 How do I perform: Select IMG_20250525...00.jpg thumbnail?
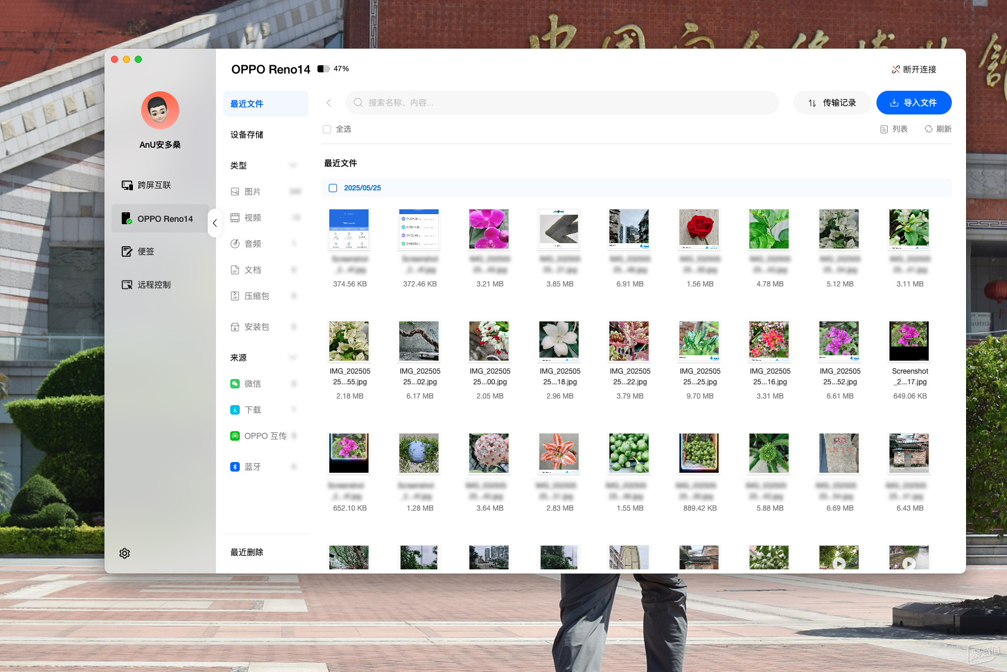(x=489, y=341)
